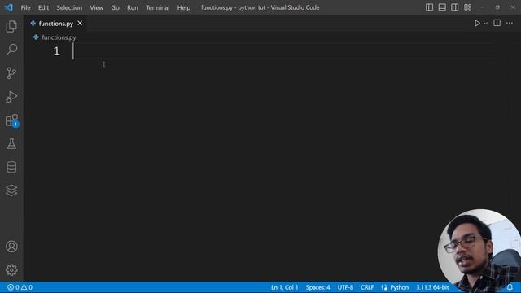Viewport: 521px width, 293px height.
Task: Open Source Control view
Action: point(11,72)
